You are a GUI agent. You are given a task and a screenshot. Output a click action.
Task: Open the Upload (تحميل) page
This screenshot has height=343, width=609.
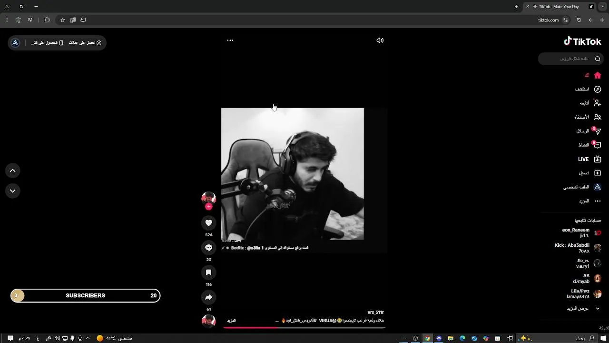coord(590,173)
